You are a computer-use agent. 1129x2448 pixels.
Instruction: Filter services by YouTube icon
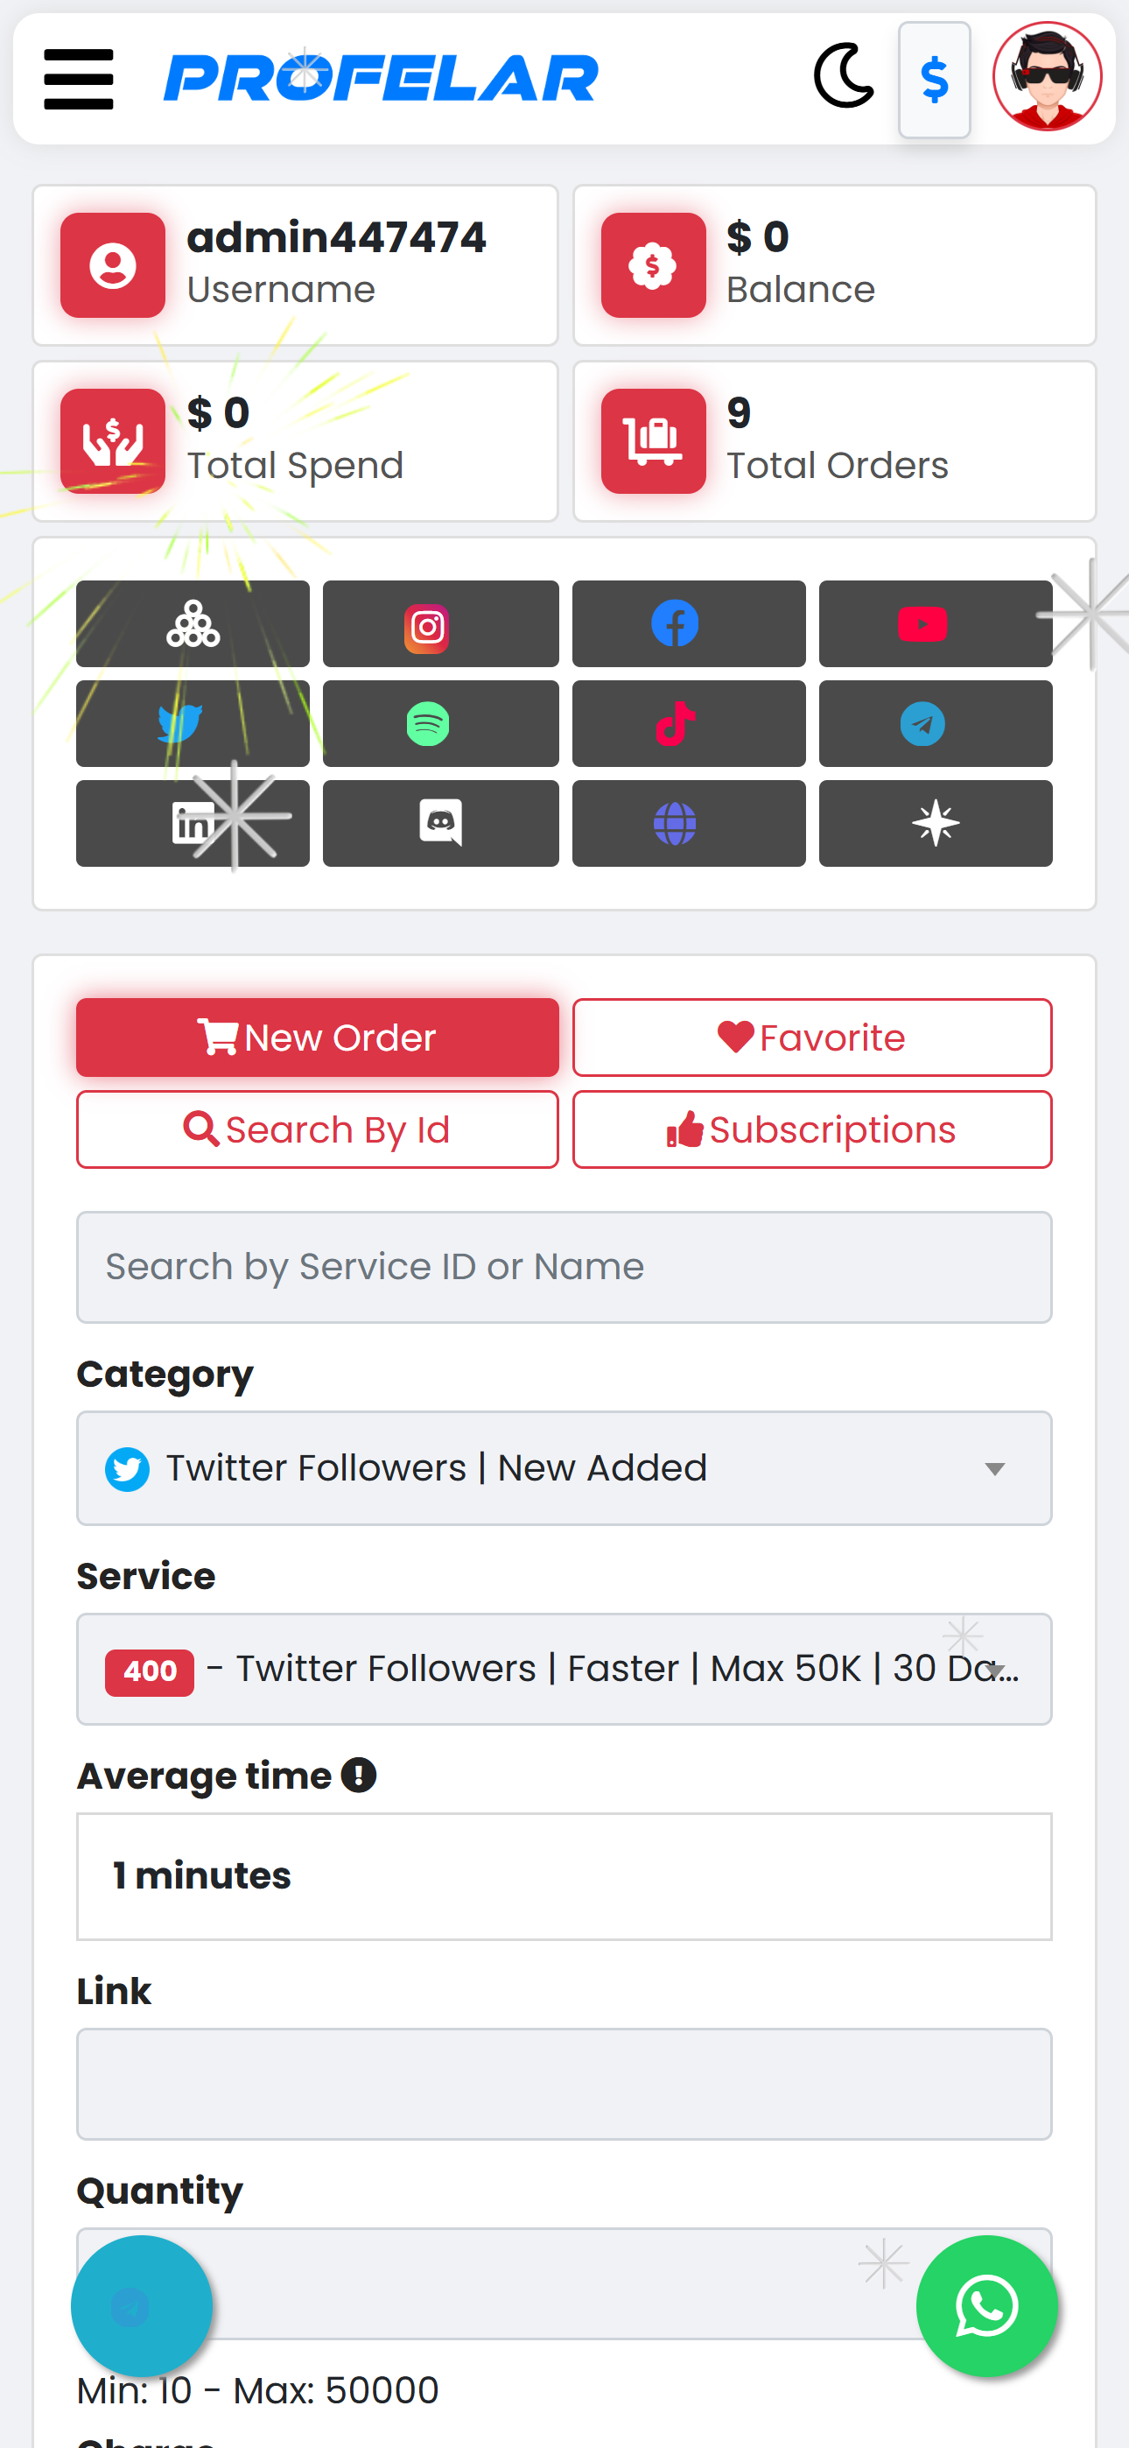click(935, 624)
